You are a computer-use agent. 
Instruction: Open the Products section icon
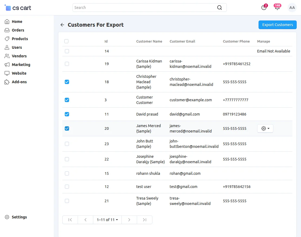pyautogui.click(x=7, y=39)
